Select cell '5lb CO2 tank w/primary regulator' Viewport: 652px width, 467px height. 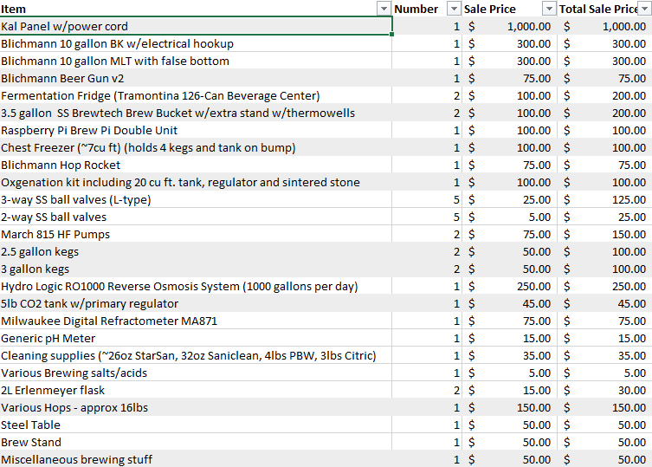pyautogui.click(x=196, y=303)
